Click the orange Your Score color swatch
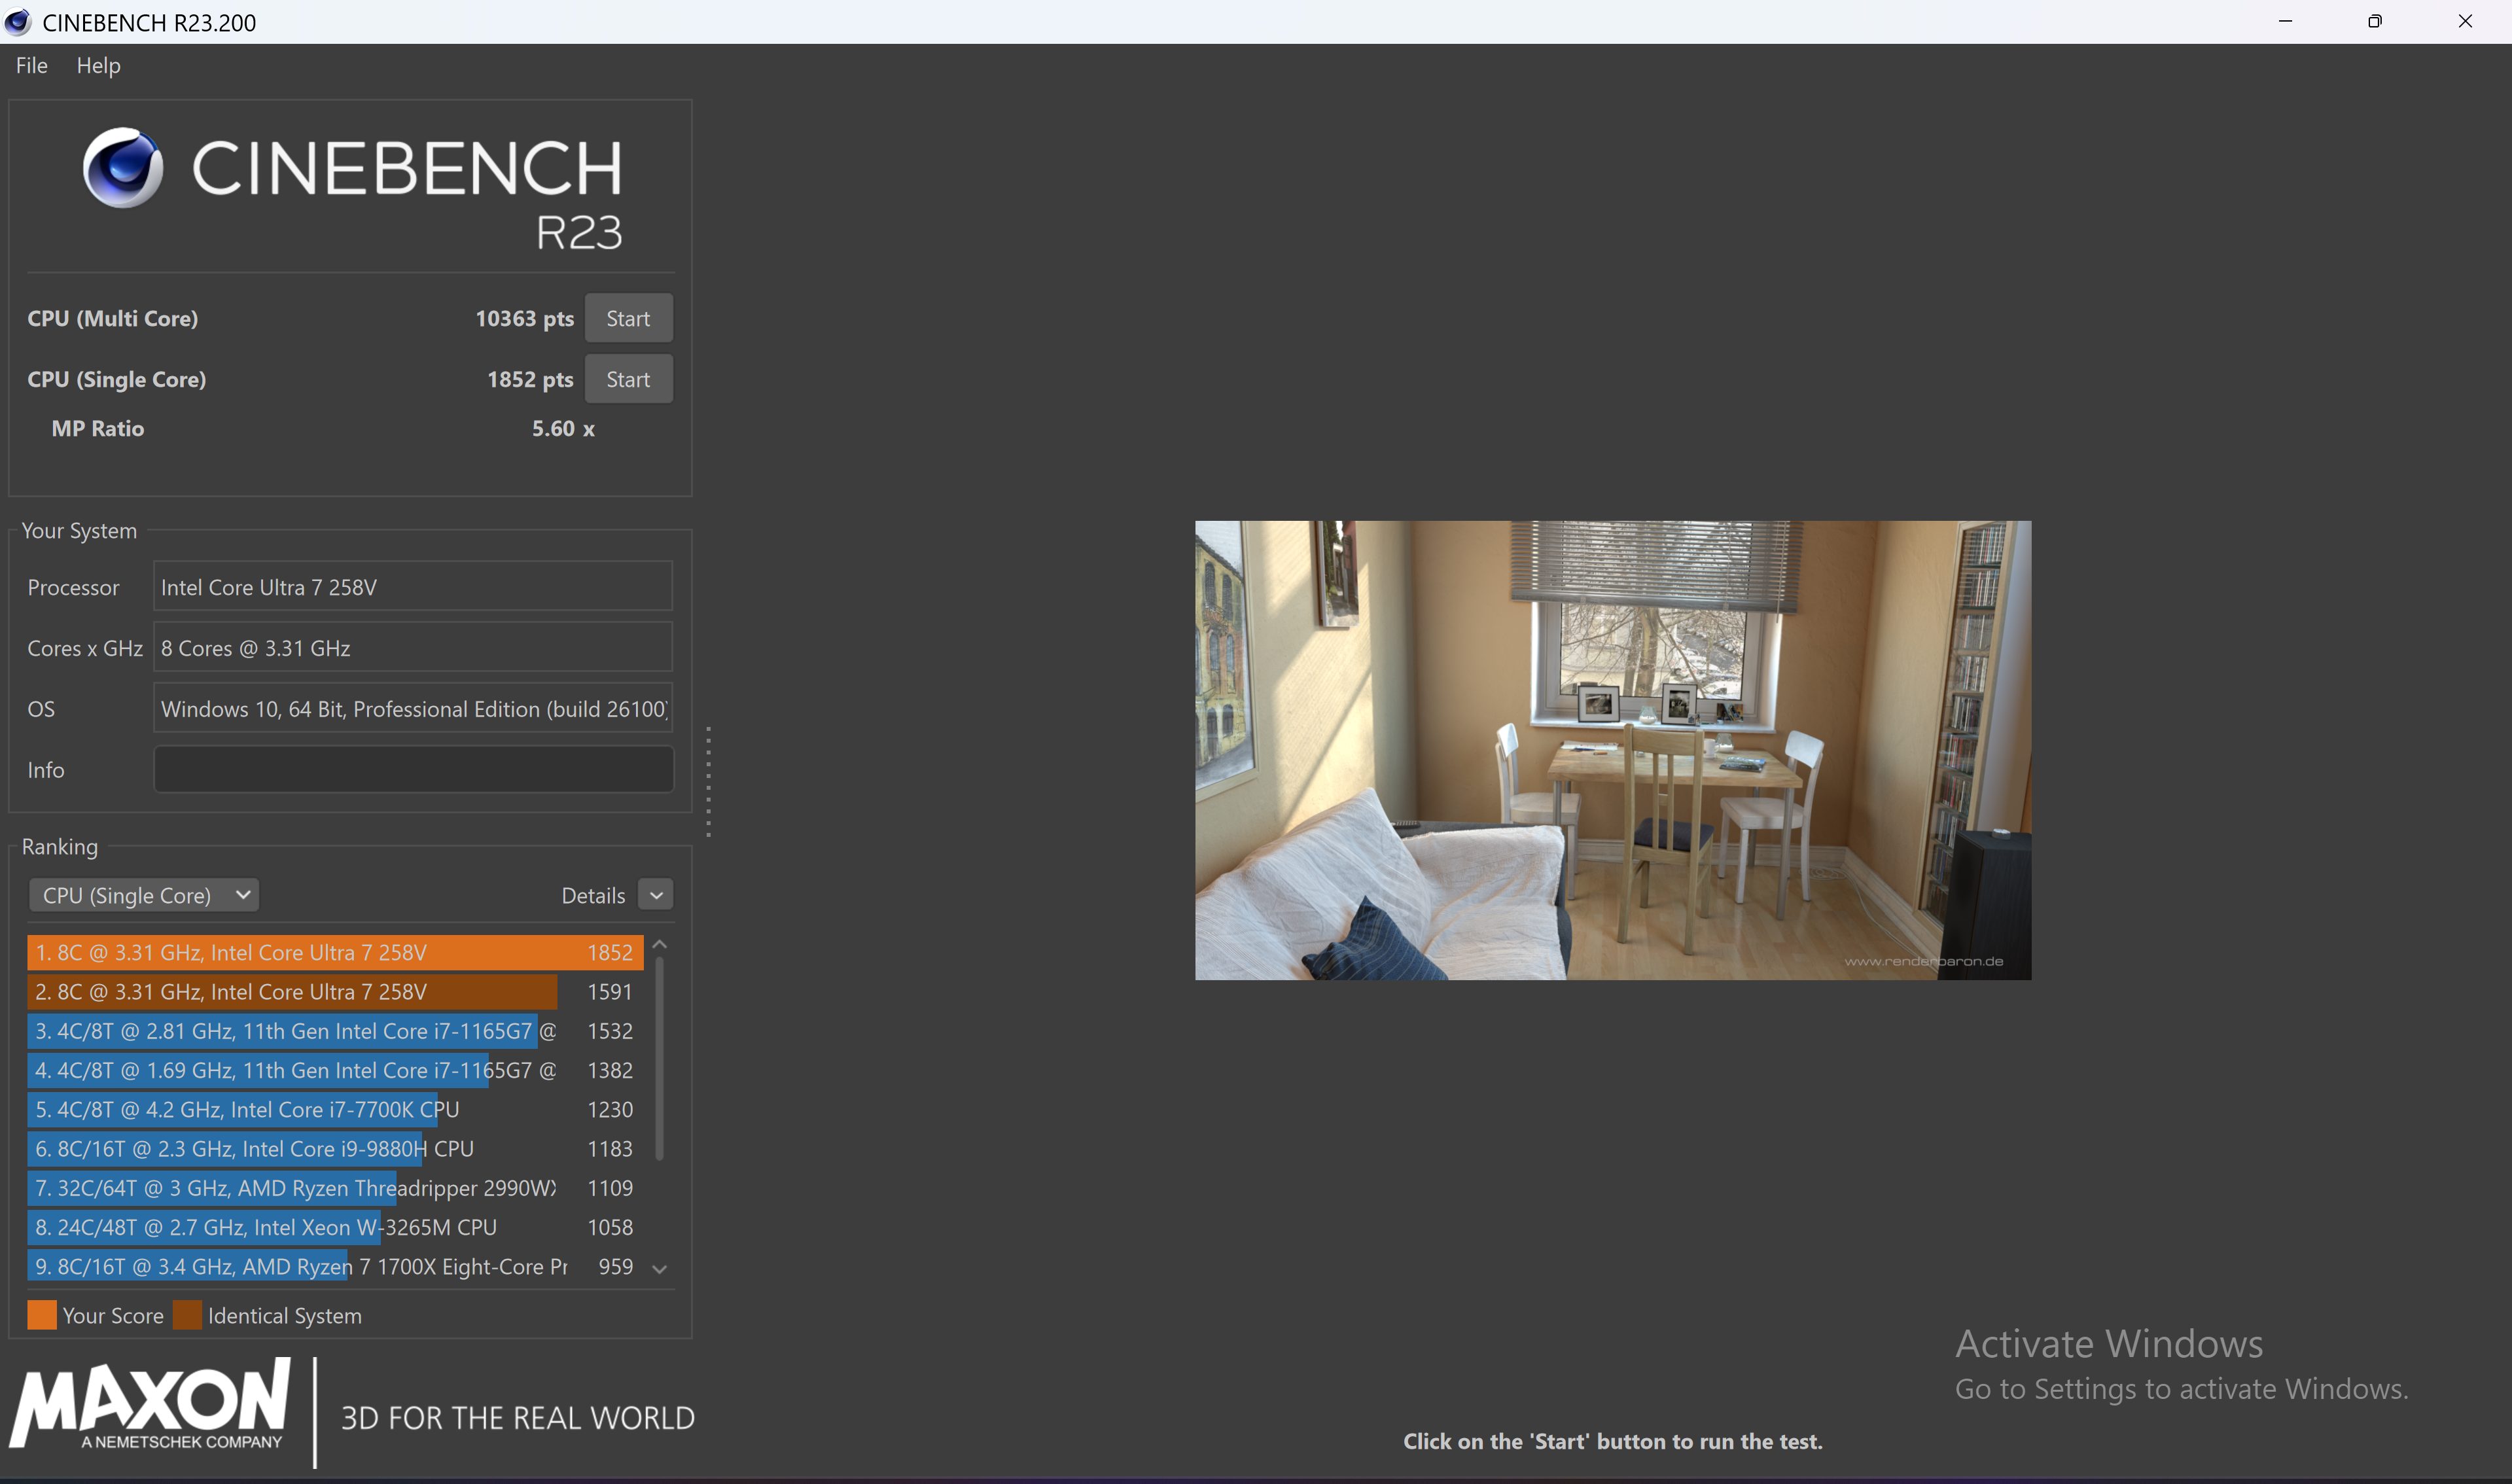2512x1484 pixels. [42, 1315]
